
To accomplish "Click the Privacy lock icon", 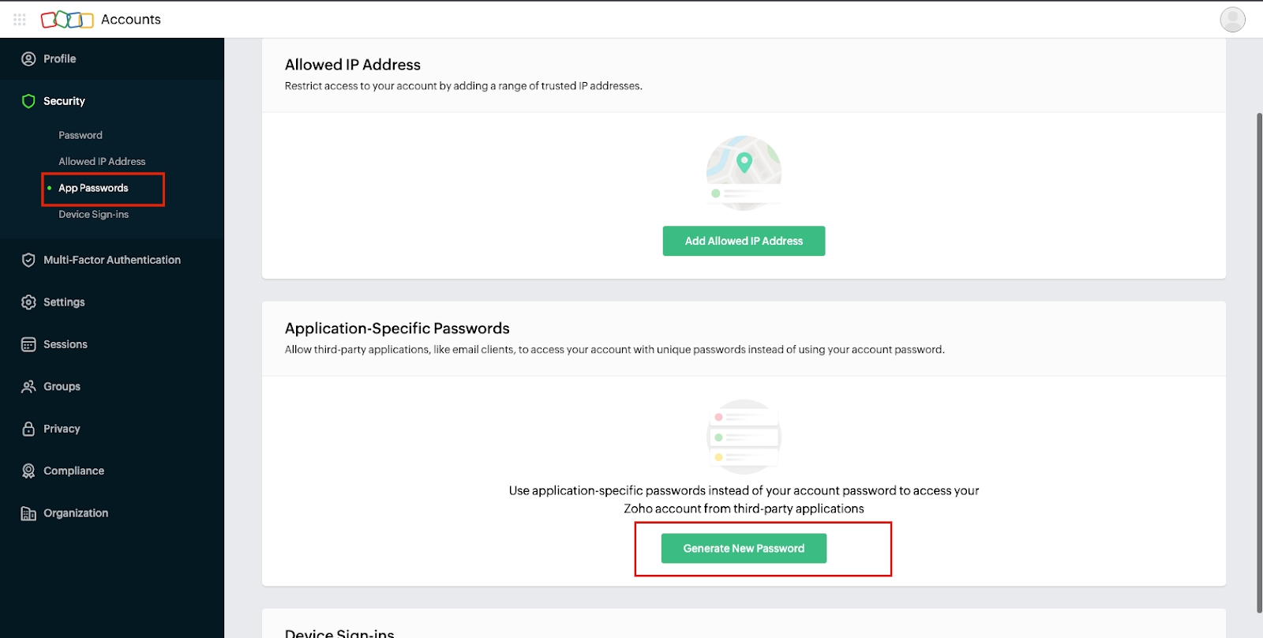I will pyautogui.click(x=28, y=429).
